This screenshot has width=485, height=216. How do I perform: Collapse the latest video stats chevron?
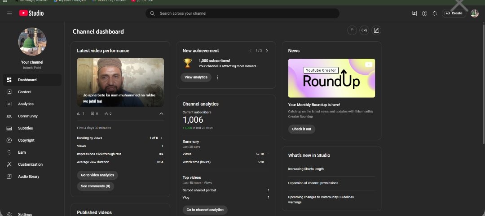[x=161, y=114]
